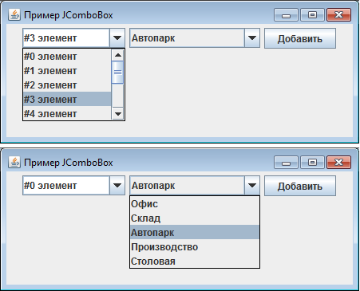Select '#4 элемент' at the list bottom
The image size is (360, 291).
click(x=67, y=113)
